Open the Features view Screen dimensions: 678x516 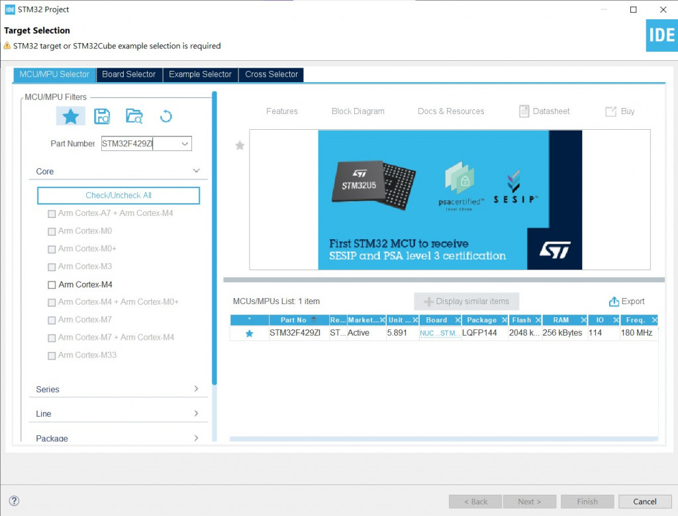pyautogui.click(x=282, y=111)
